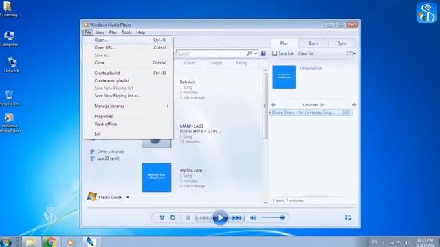
Task: Open Windows Media Player desktop shortcut
Action: pyautogui.click(x=10, y=123)
